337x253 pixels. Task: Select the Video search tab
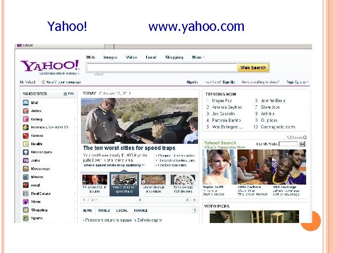pos(132,57)
